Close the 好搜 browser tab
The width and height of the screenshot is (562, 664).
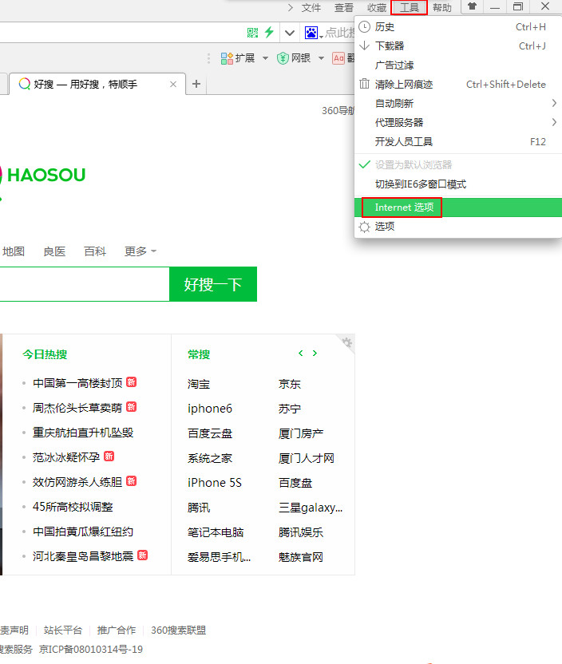click(173, 84)
